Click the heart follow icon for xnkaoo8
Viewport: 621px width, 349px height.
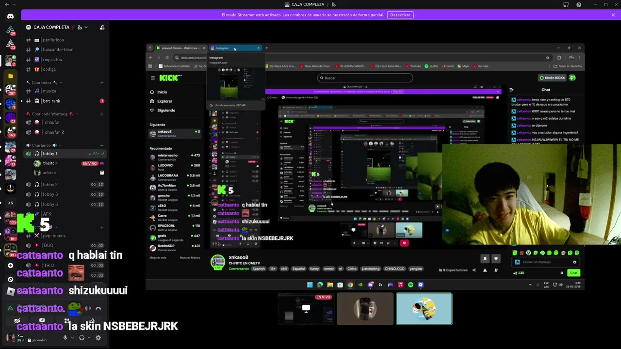tap(495, 259)
